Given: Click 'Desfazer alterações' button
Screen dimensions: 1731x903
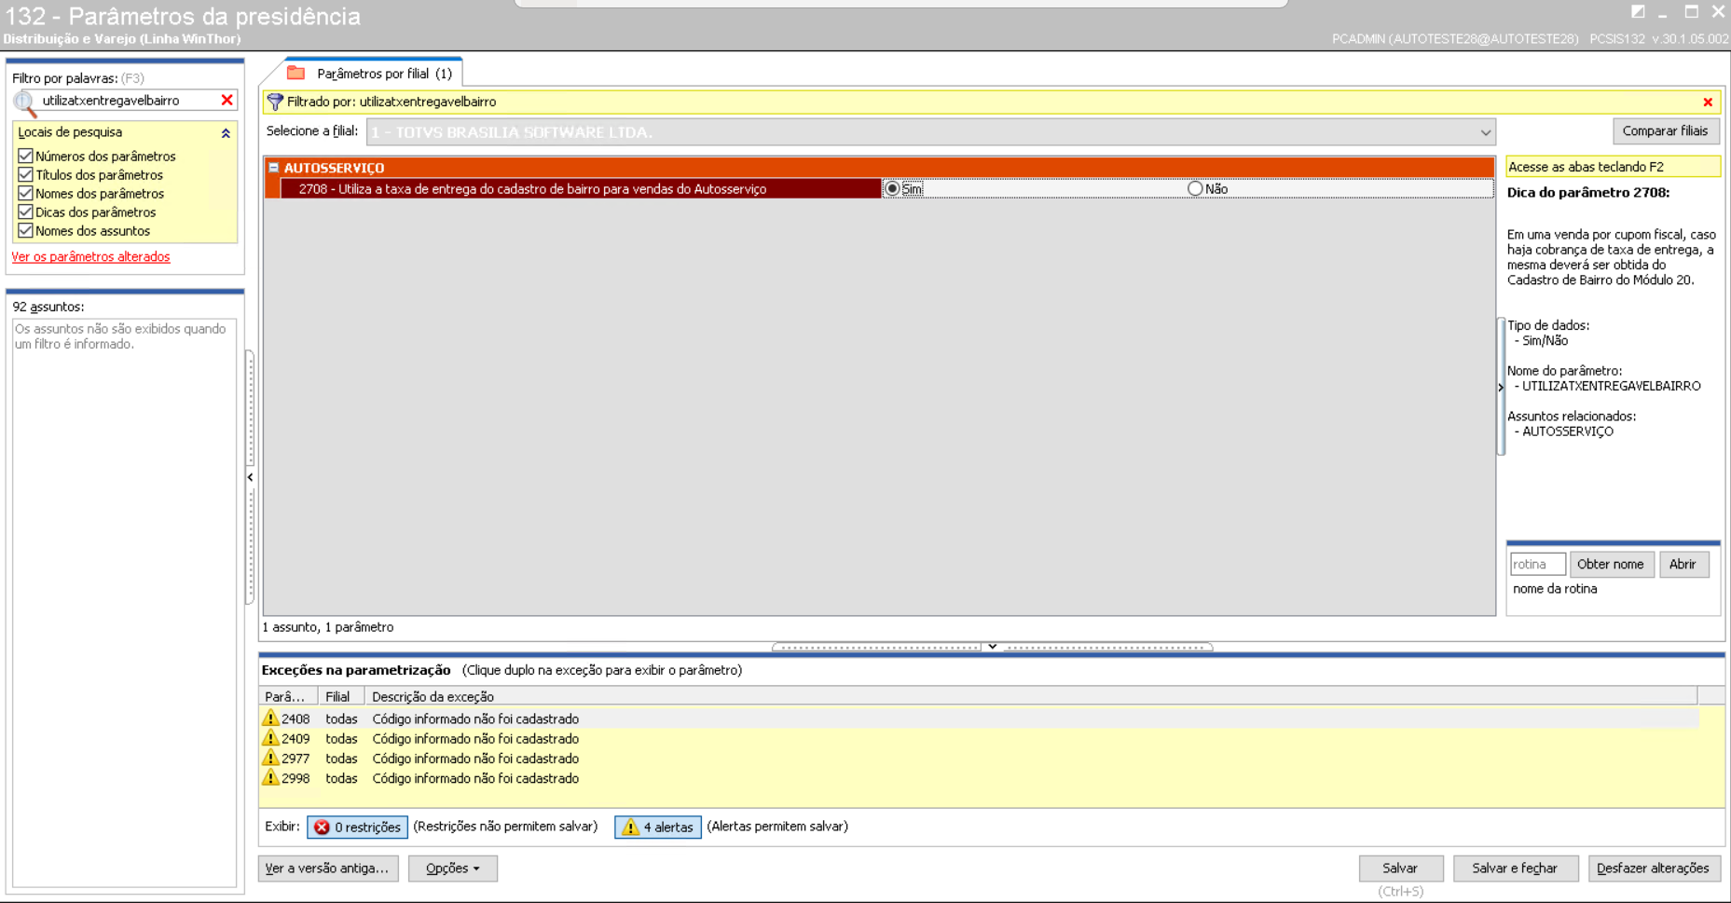Looking at the screenshot, I should coord(1653,868).
